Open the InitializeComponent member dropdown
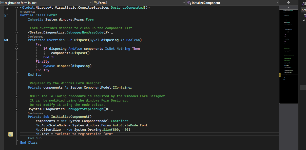The height and width of the screenshot is (150, 306). point(233,3)
